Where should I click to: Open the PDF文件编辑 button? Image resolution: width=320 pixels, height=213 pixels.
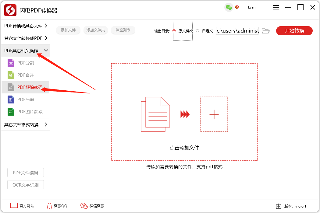coord(26,173)
